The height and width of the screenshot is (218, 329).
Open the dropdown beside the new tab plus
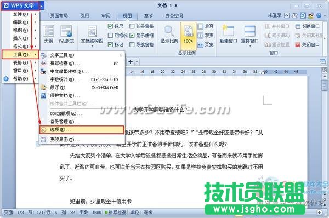point(137,62)
